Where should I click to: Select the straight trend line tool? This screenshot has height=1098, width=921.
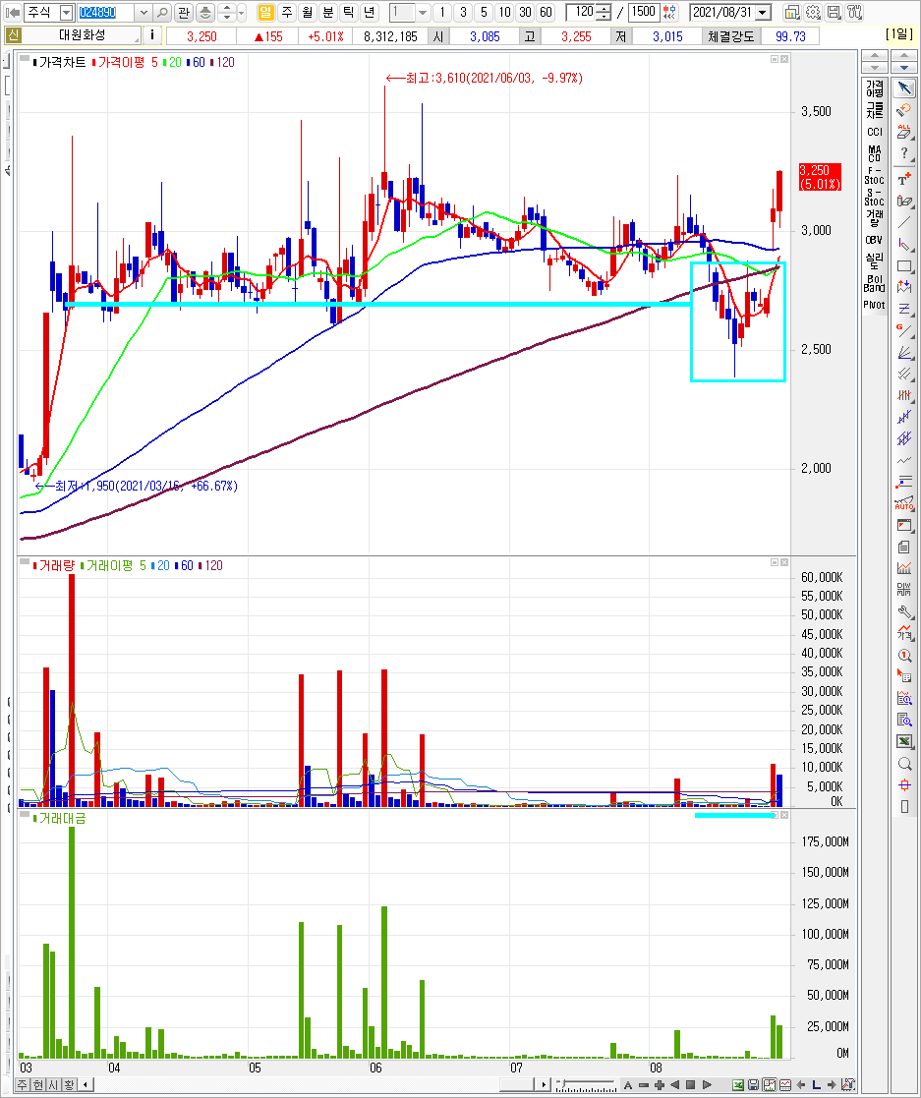click(x=904, y=223)
